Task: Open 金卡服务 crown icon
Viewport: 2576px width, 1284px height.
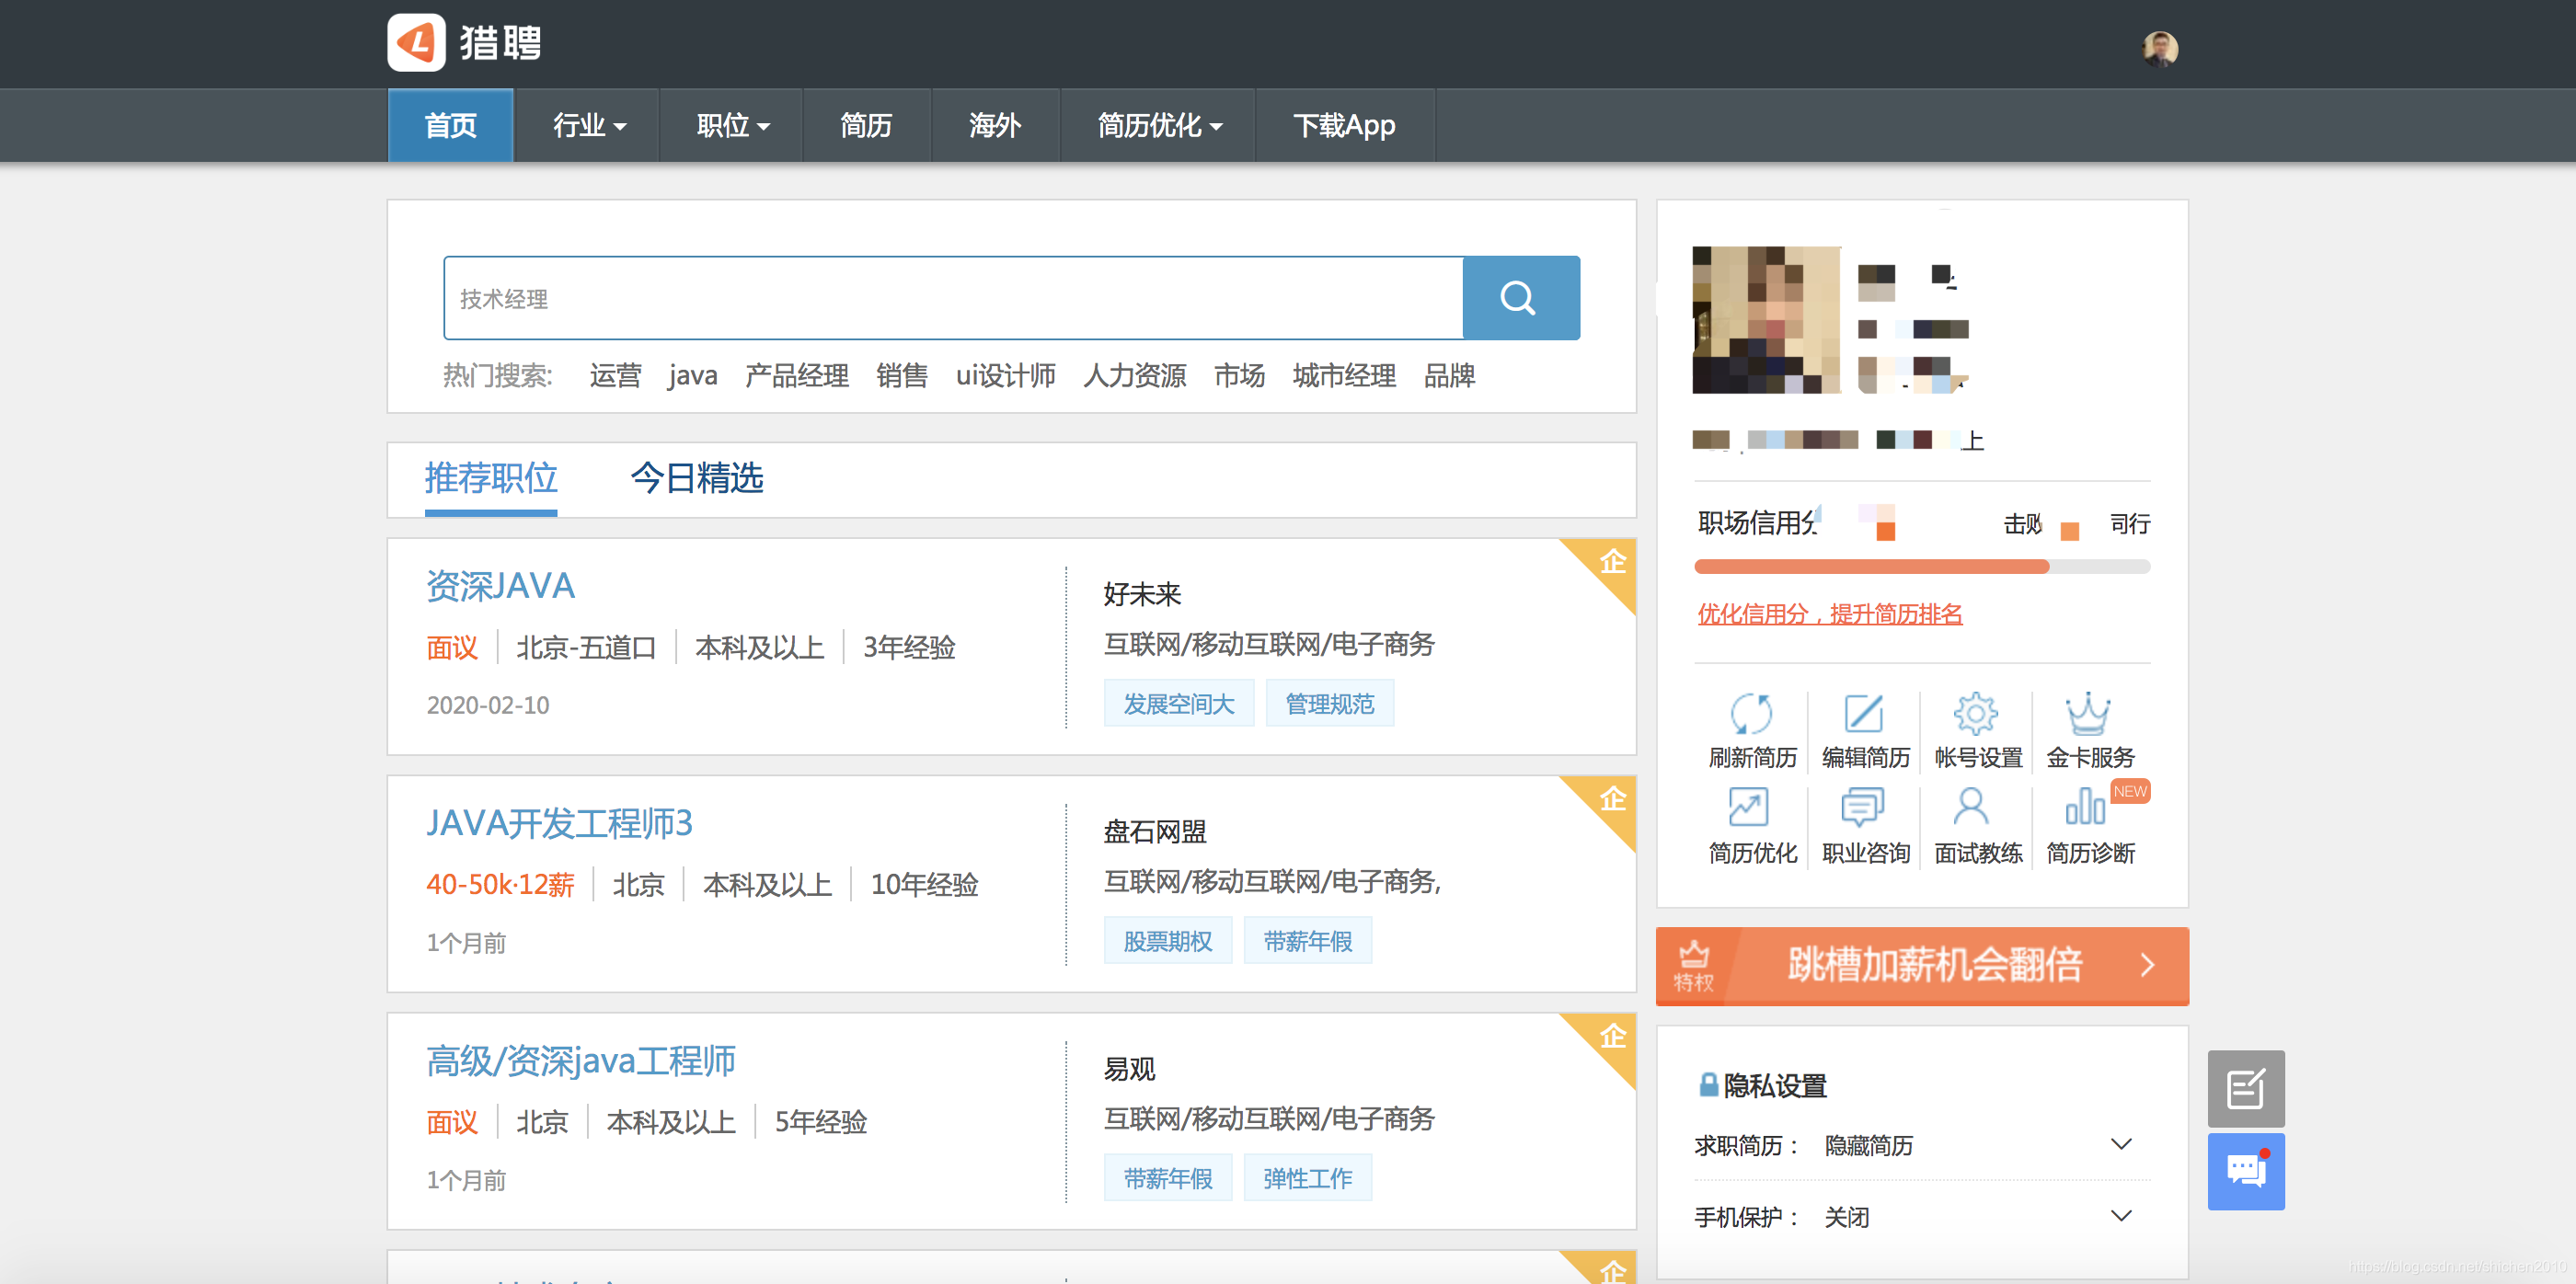Action: click(x=2088, y=714)
